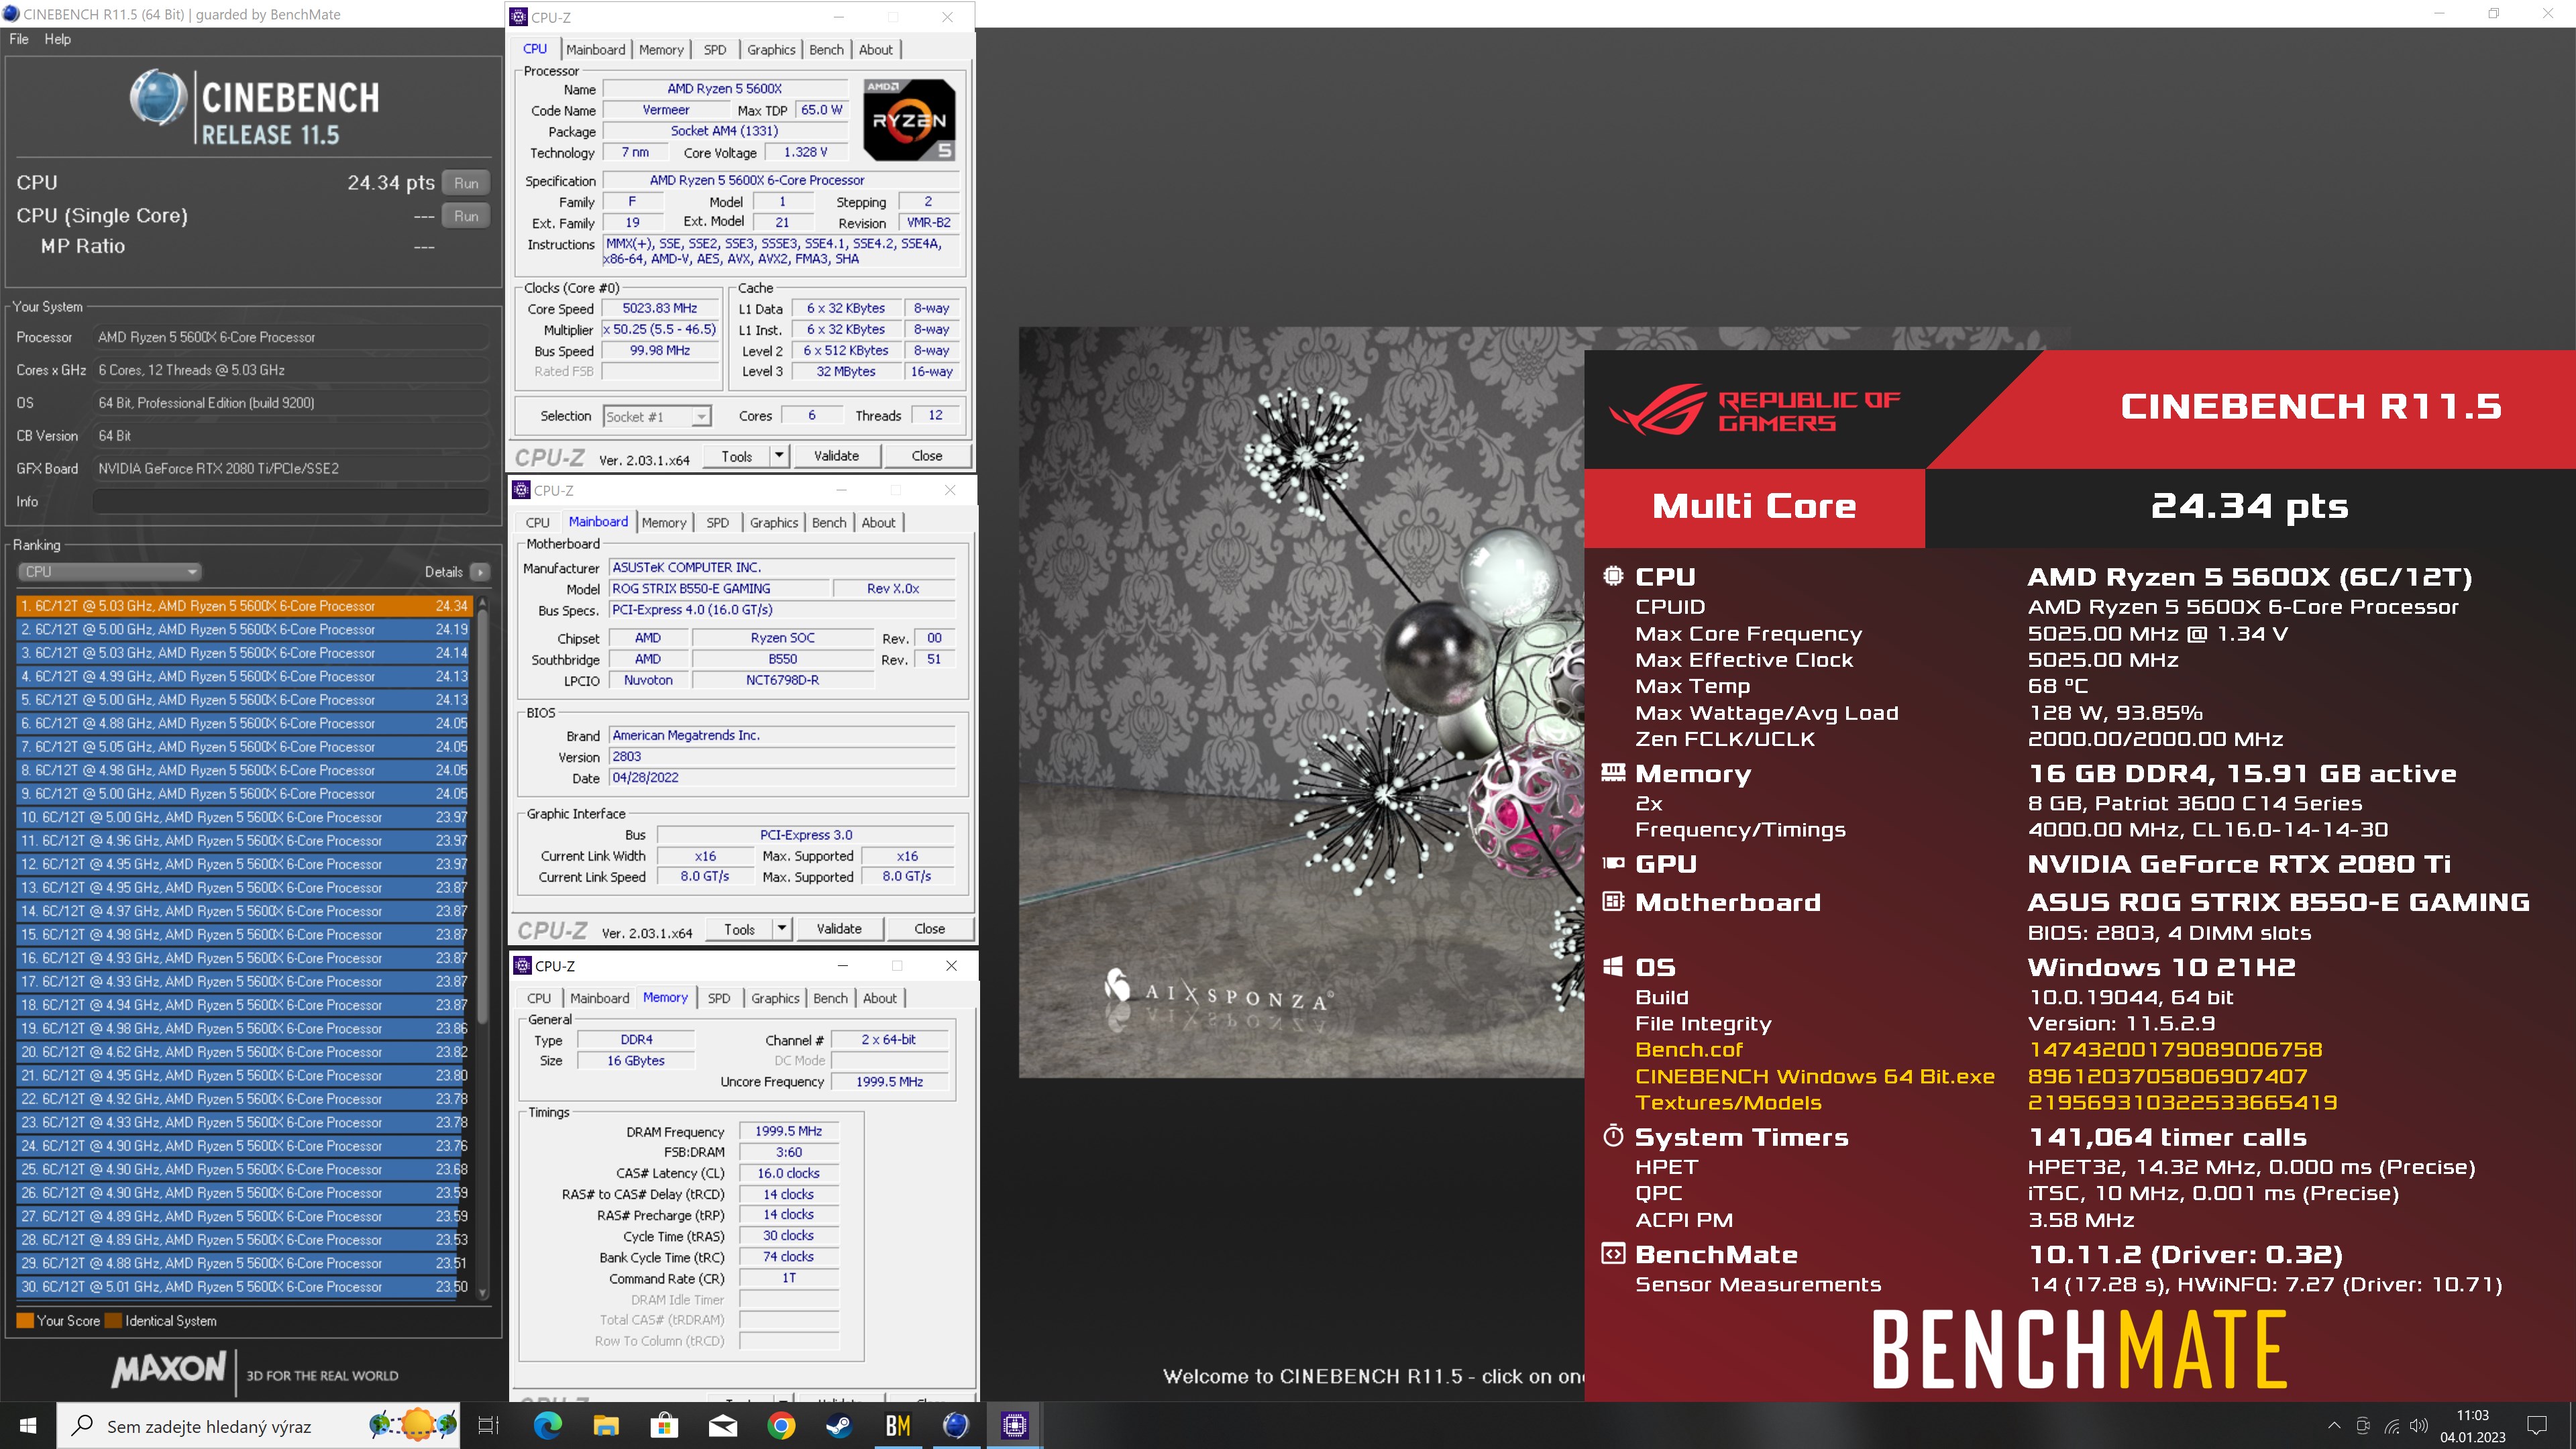Image resolution: width=2576 pixels, height=1449 pixels.
Task: Click the Info input field
Action: [291, 501]
